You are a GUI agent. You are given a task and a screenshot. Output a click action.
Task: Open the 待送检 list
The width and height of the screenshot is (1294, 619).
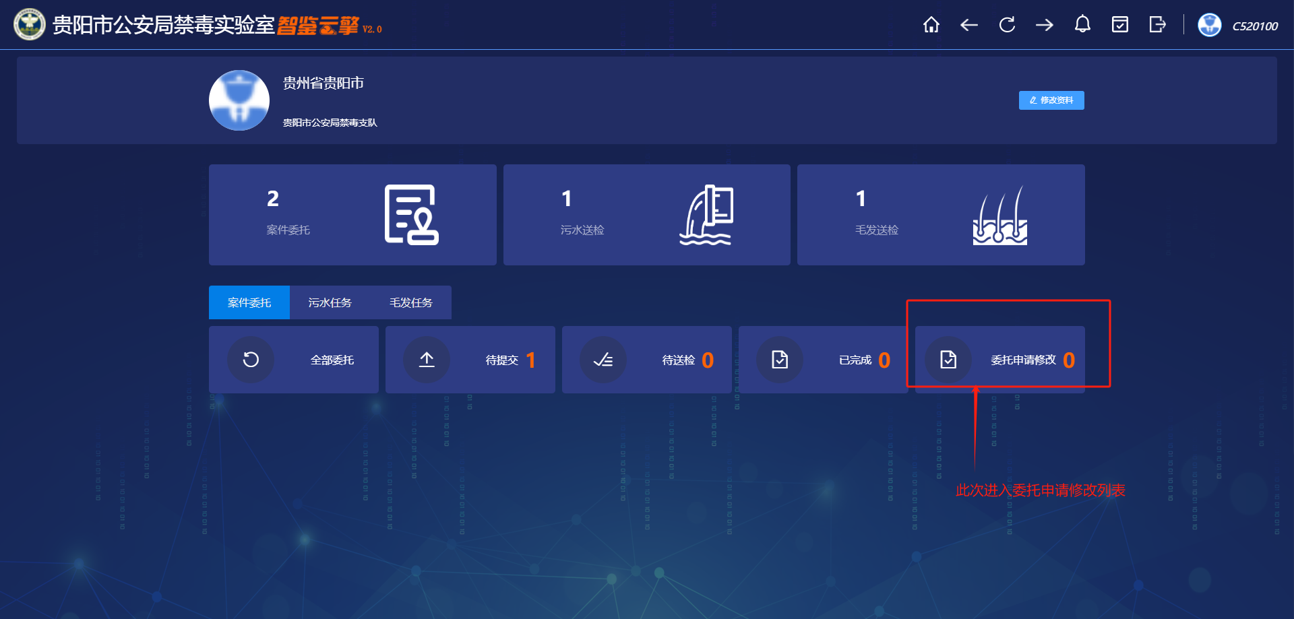point(647,360)
